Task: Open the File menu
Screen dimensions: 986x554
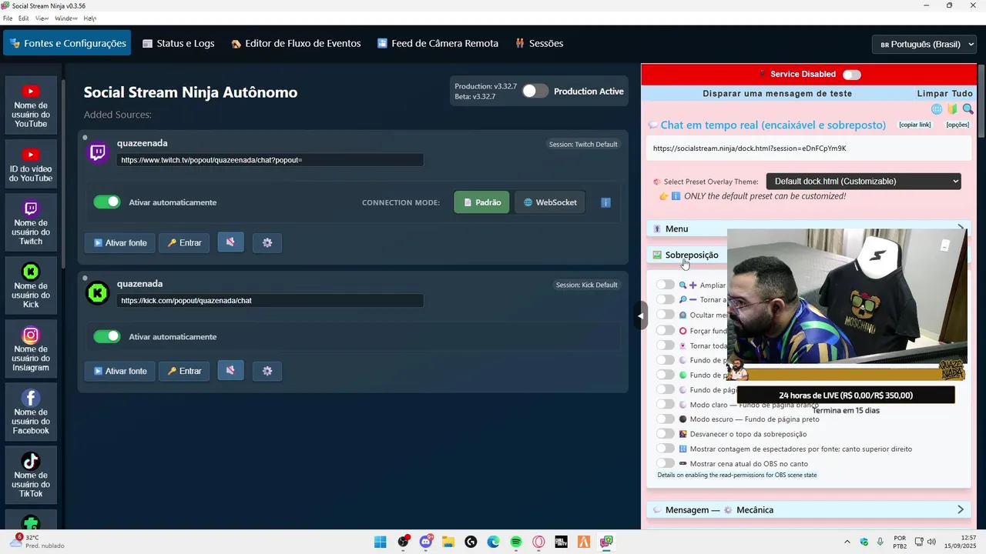Action: click(x=8, y=18)
